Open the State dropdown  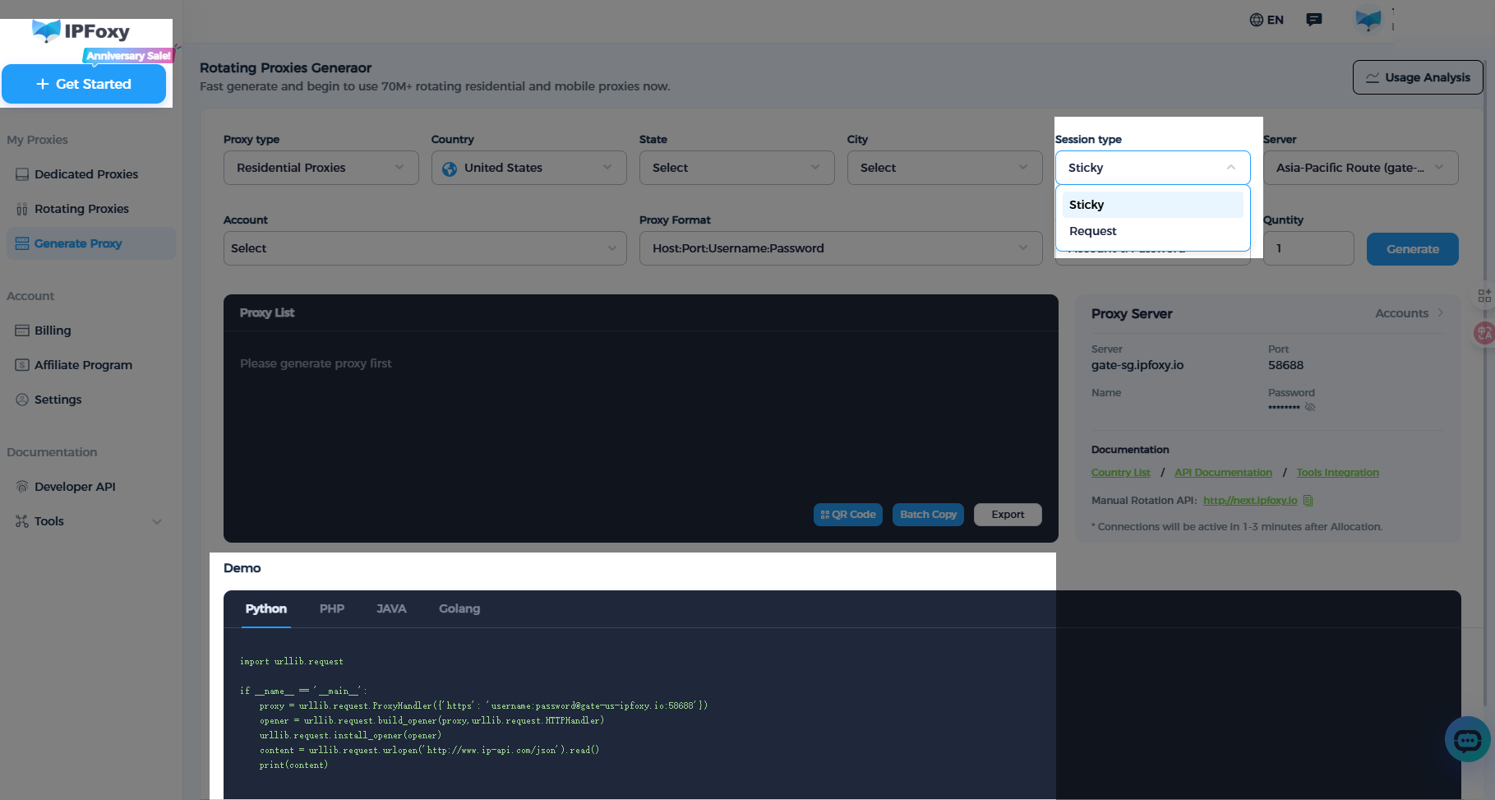(x=737, y=168)
